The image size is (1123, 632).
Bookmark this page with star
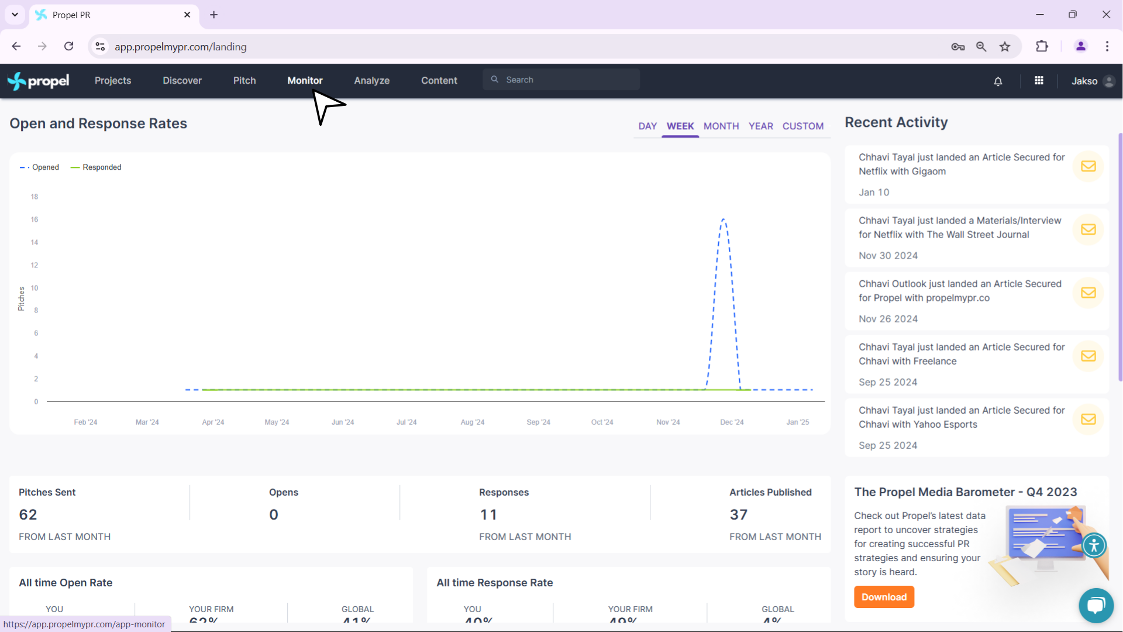pos(1005,47)
